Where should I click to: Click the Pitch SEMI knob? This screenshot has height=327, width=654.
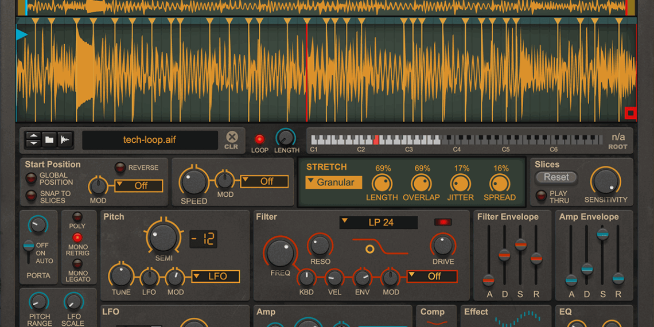pos(163,237)
